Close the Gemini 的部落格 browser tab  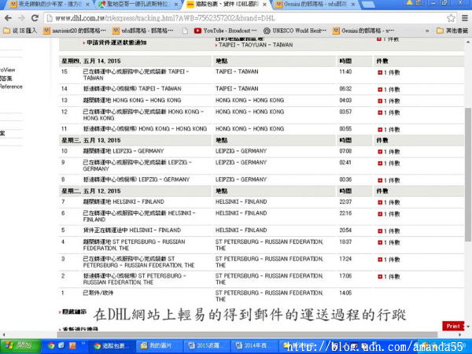click(x=353, y=5)
